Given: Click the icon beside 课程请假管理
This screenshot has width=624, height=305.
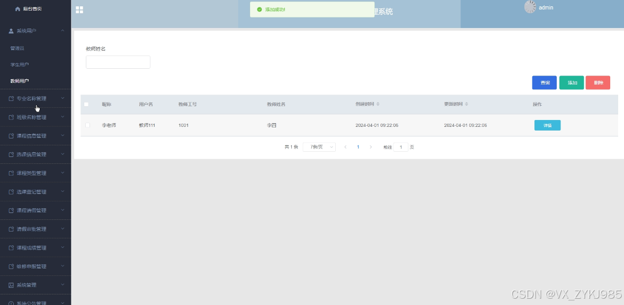Looking at the screenshot, I should tap(11, 210).
